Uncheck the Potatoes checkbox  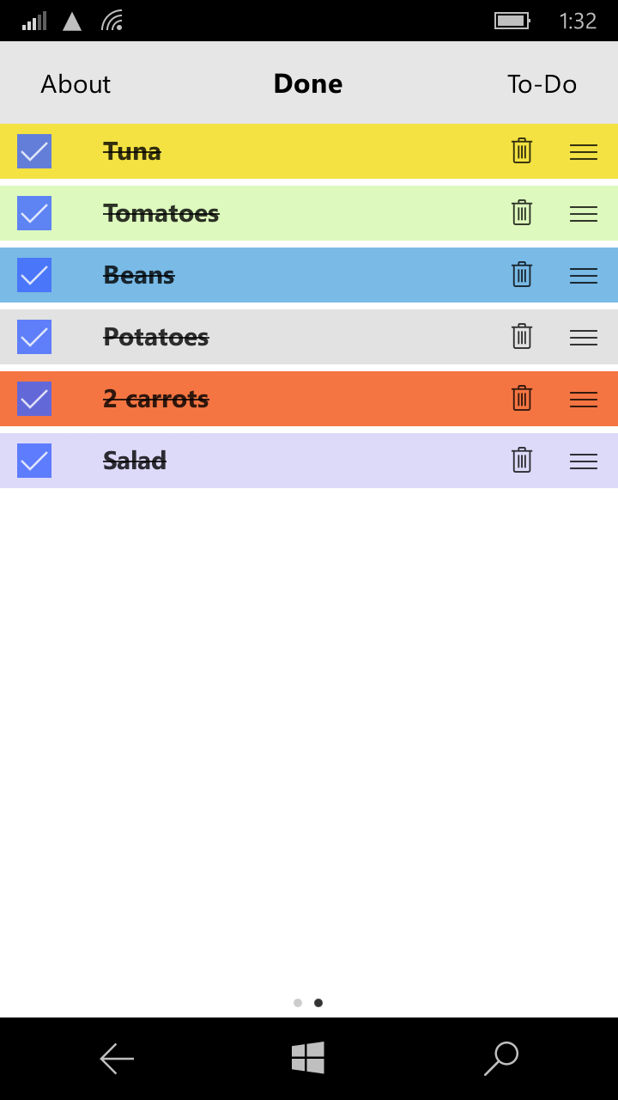tap(34, 337)
